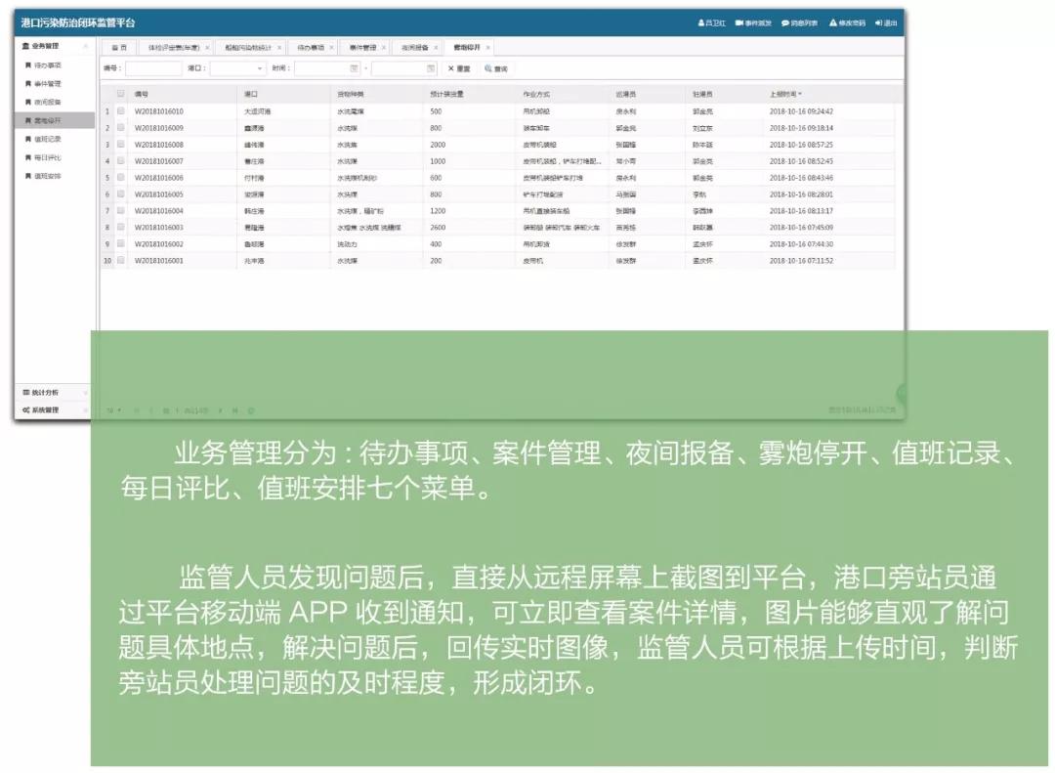
Task: Click the start time input field
Action: [x=327, y=68]
